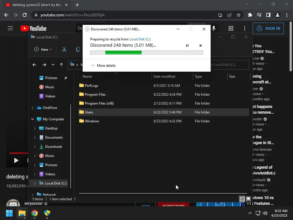
Task: Click the Share this page icon
Action: (229, 15)
